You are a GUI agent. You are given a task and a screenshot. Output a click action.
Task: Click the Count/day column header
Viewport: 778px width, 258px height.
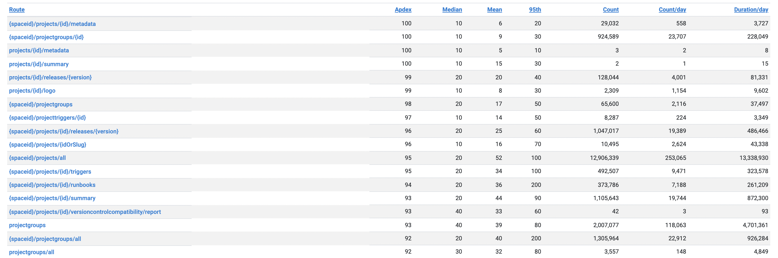click(x=672, y=10)
